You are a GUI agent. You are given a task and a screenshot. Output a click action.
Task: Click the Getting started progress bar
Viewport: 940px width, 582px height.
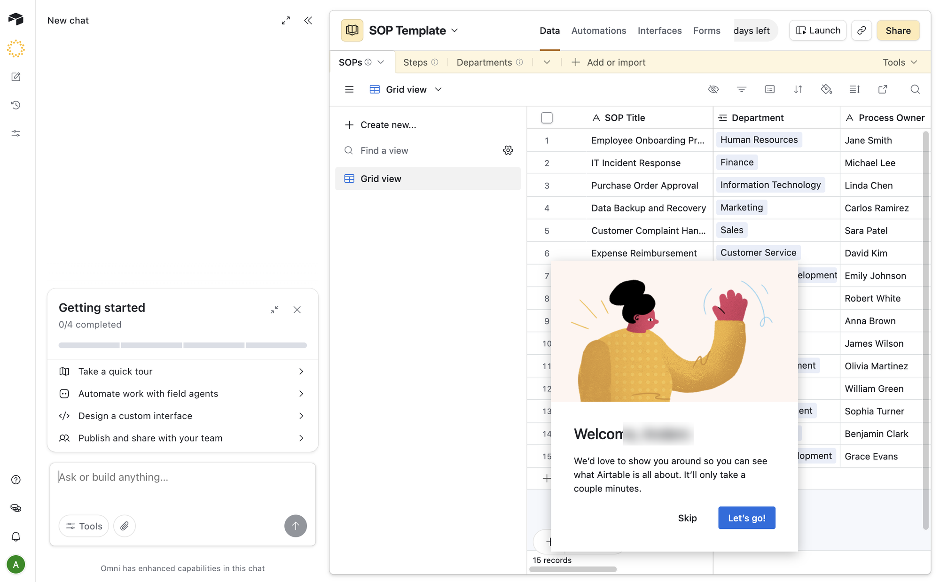[182, 345]
